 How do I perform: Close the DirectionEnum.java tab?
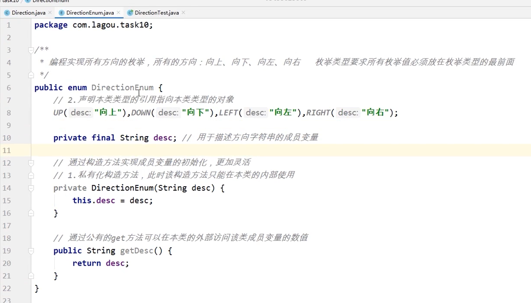pyautogui.click(x=118, y=13)
